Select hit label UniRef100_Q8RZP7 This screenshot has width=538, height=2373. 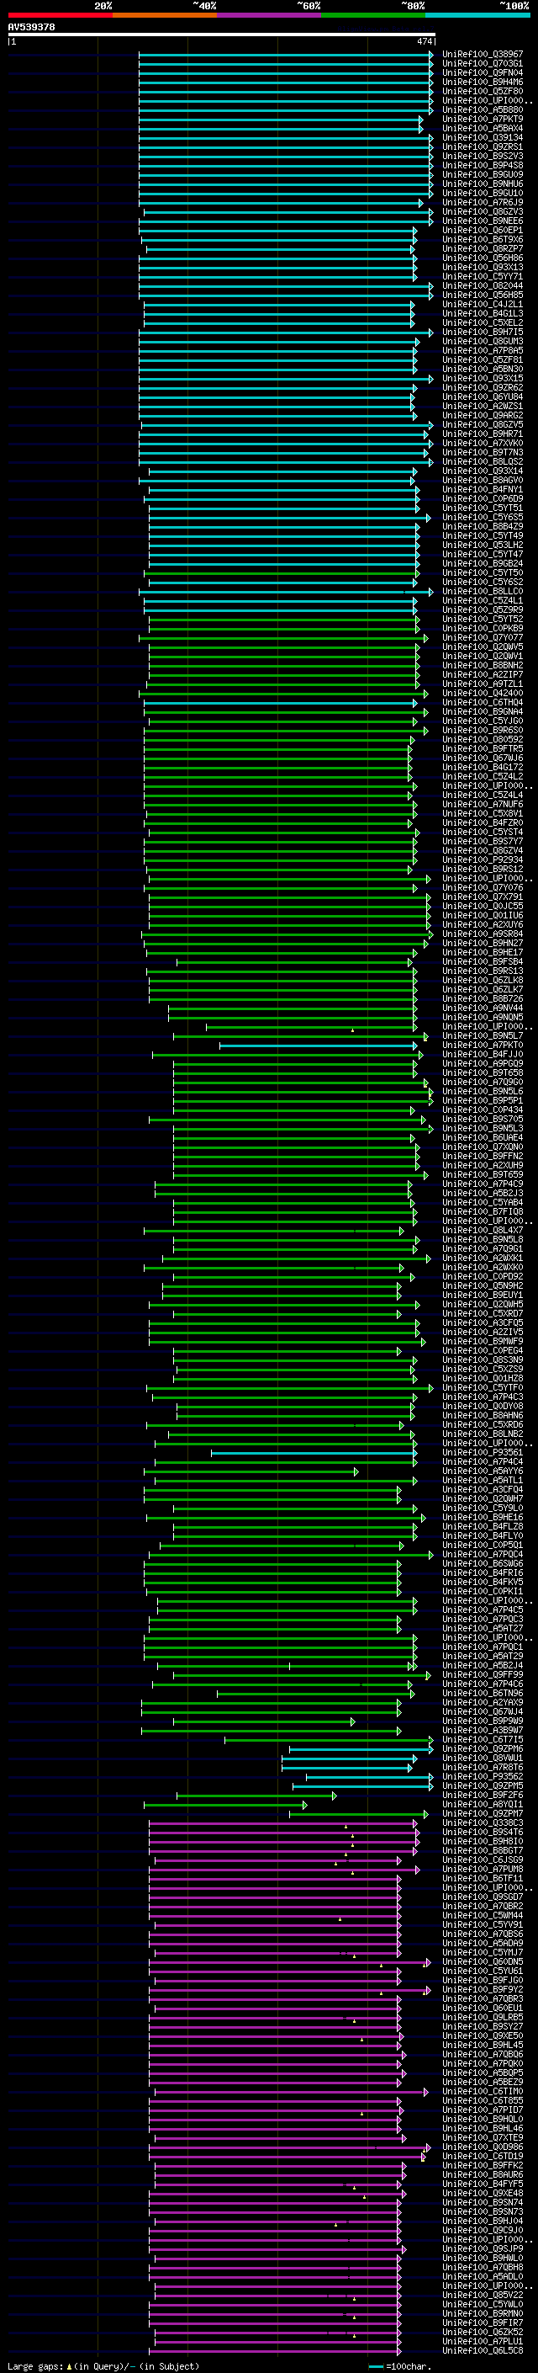(483, 248)
